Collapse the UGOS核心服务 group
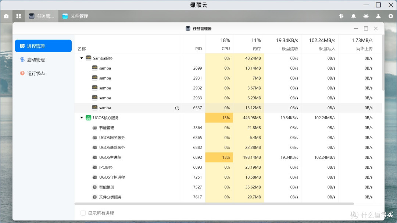 (82, 118)
